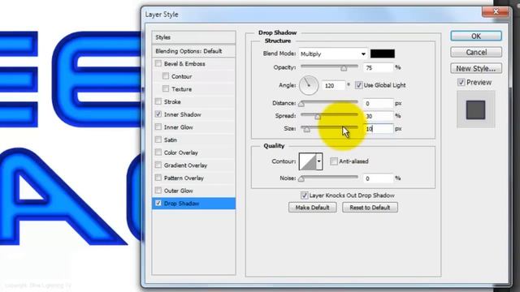Open the New Style... button
Image resolution: width=520 pixels, height=292 pixels.
(x=476, y=68)
